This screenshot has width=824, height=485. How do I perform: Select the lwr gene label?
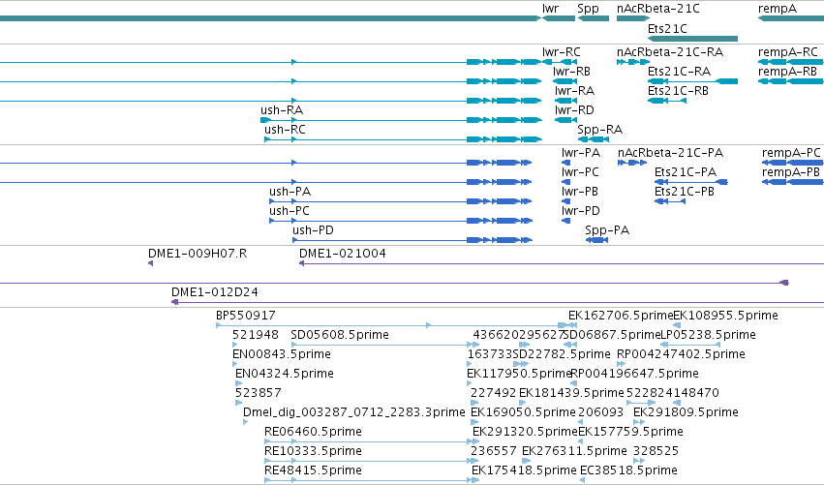(550, 9)
